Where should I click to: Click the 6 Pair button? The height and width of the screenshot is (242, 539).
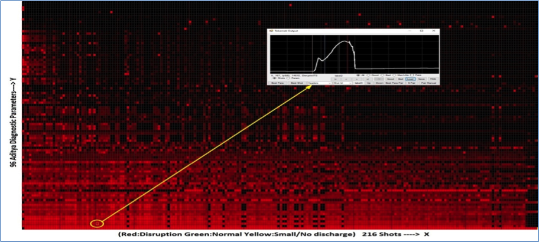(x=412, y=83)
